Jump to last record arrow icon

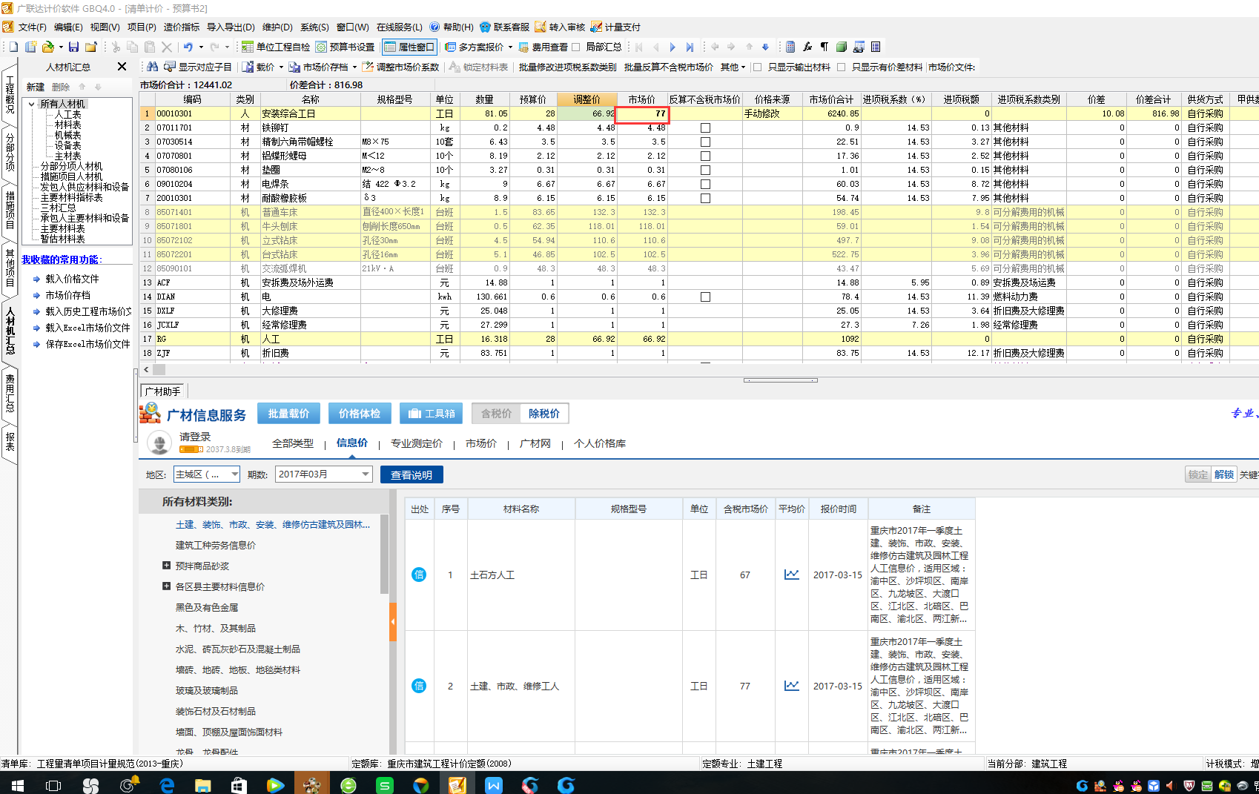click(x=690, y=47)
